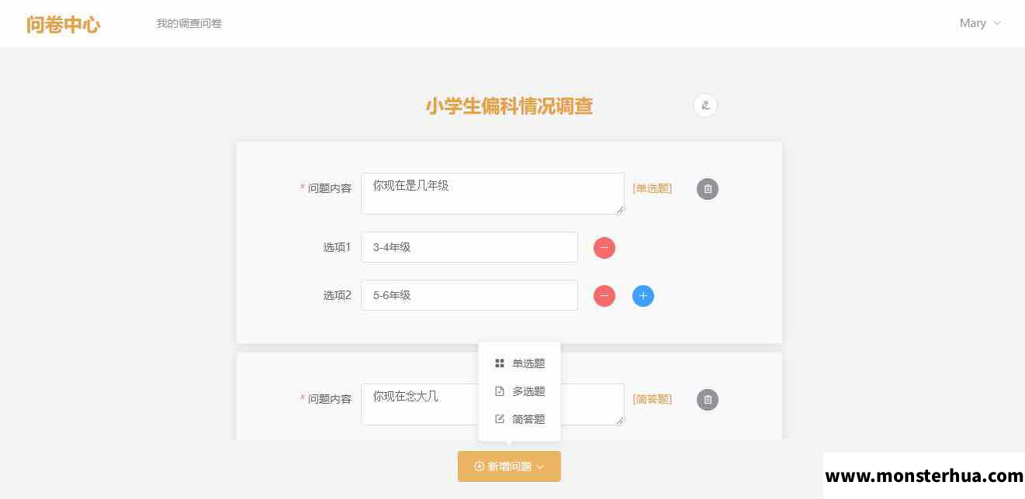The height and width of the screenshot is (499, 1025).
Task: Click the chevron arrow on 新增问题 button
Action: [x=540, y=467]
